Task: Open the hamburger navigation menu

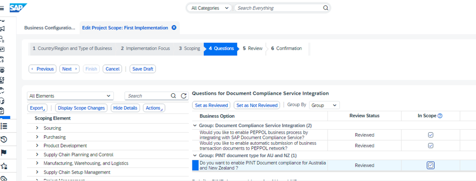Action: click(2, 8)
